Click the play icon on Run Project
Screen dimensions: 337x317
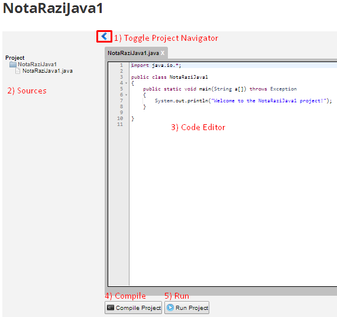tap(170, 308)
